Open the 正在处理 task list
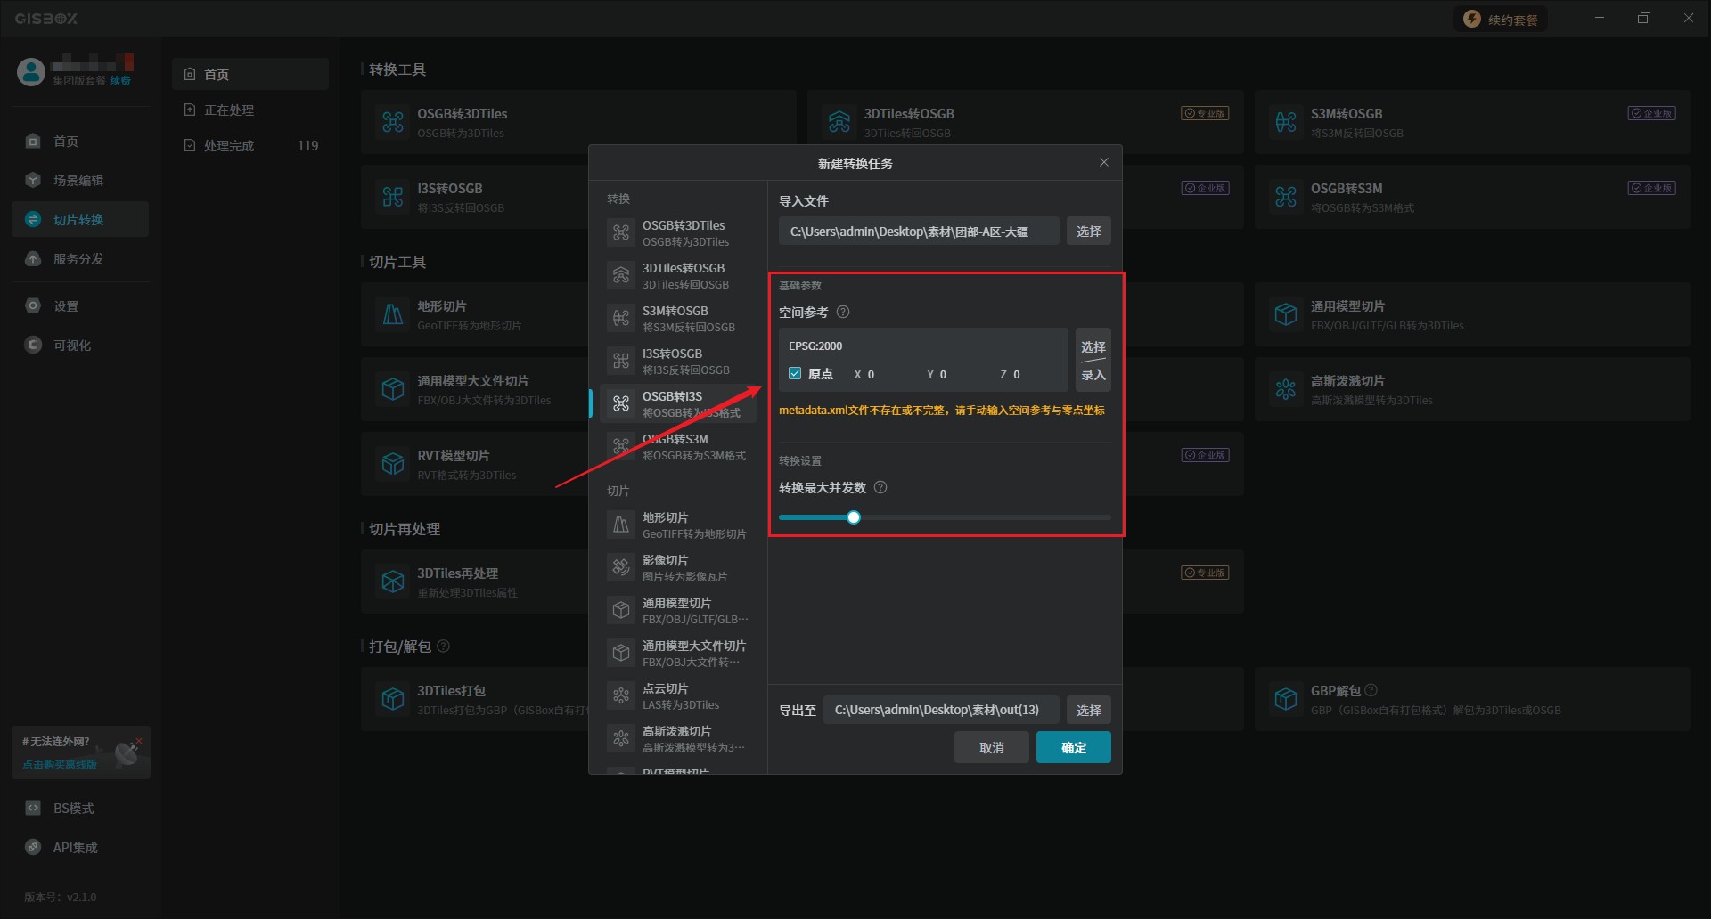1711x919 pixels. [229, 110]
